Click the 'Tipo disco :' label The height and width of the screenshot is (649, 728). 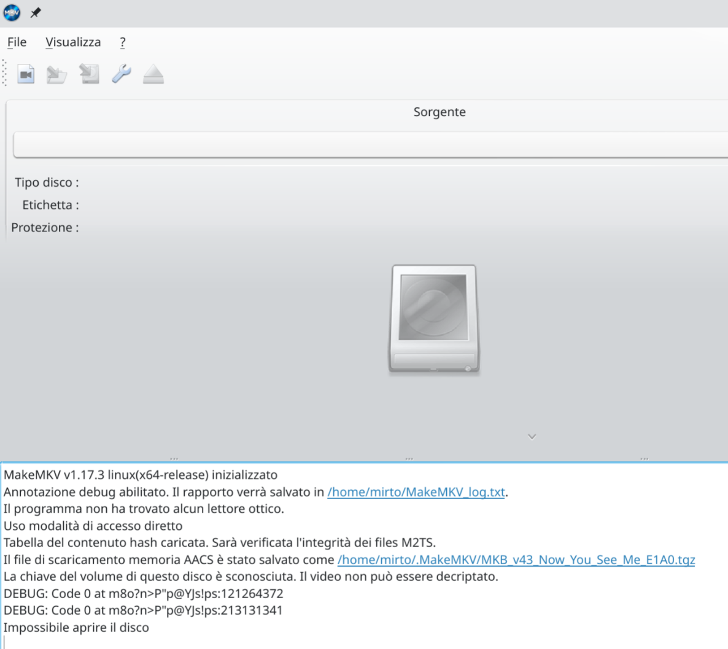point(47,182)
